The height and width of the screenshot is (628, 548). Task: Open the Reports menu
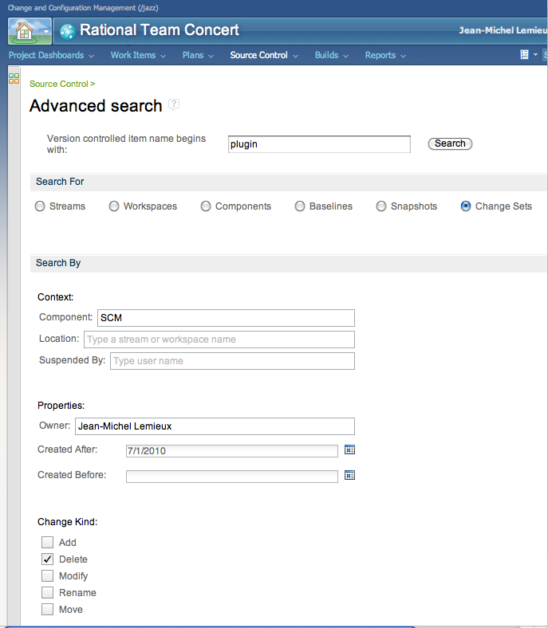[x=385, y=55]
